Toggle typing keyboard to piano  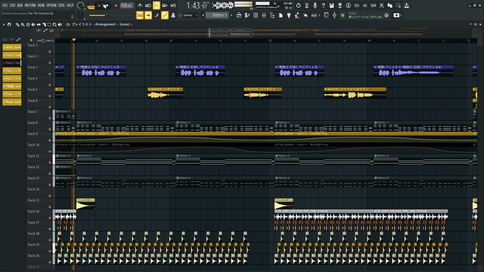point(140,15)
